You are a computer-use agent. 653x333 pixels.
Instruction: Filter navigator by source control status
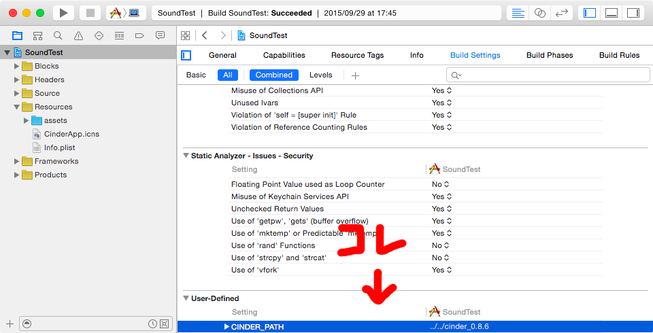point(164,324)
